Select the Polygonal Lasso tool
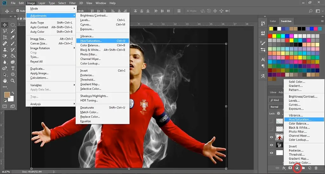This screenshot has height=174, width=325. coord(4,31)
